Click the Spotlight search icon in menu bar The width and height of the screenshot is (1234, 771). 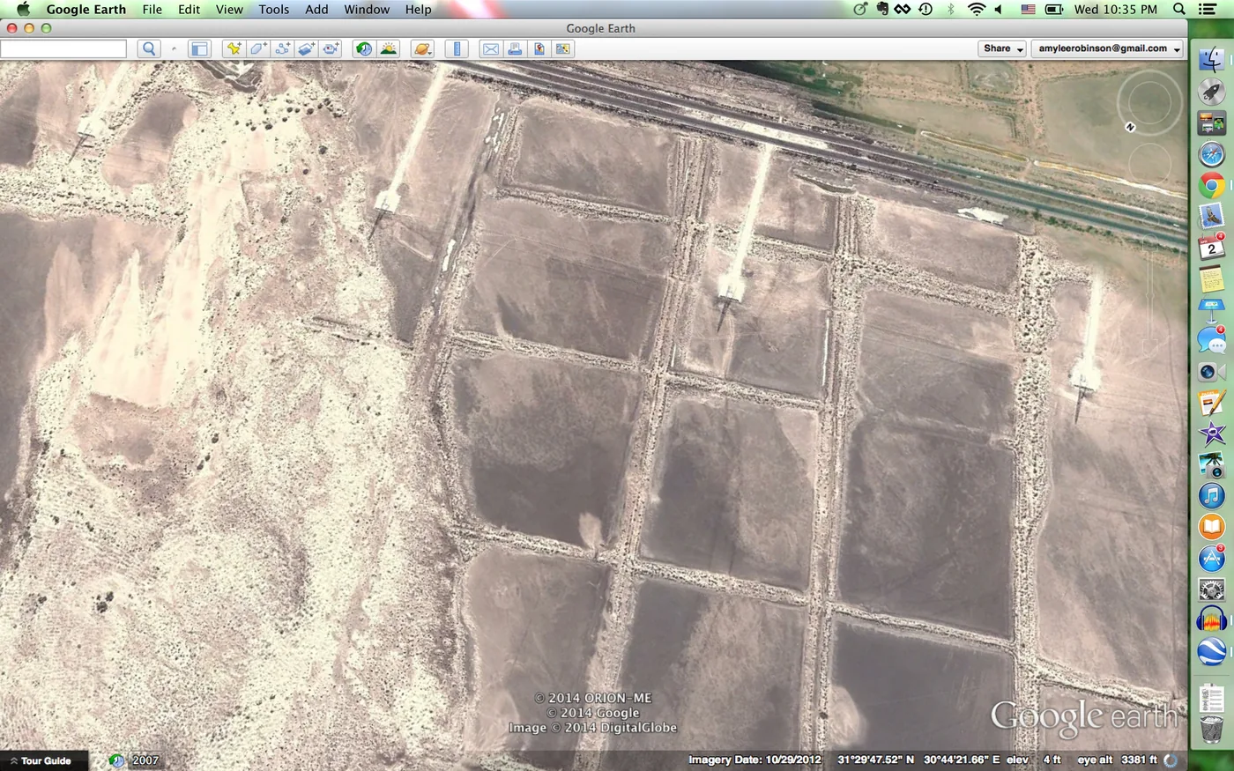click(1179, 9)
